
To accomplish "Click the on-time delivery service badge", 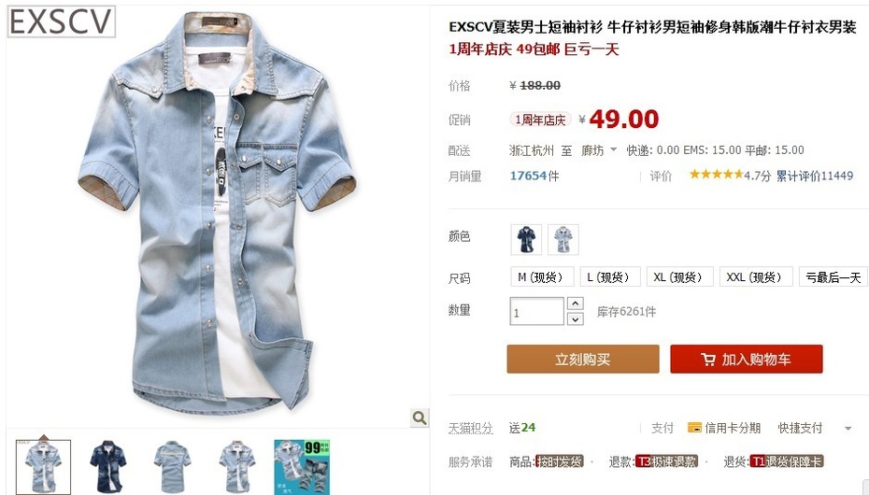I will click(559, 461).
